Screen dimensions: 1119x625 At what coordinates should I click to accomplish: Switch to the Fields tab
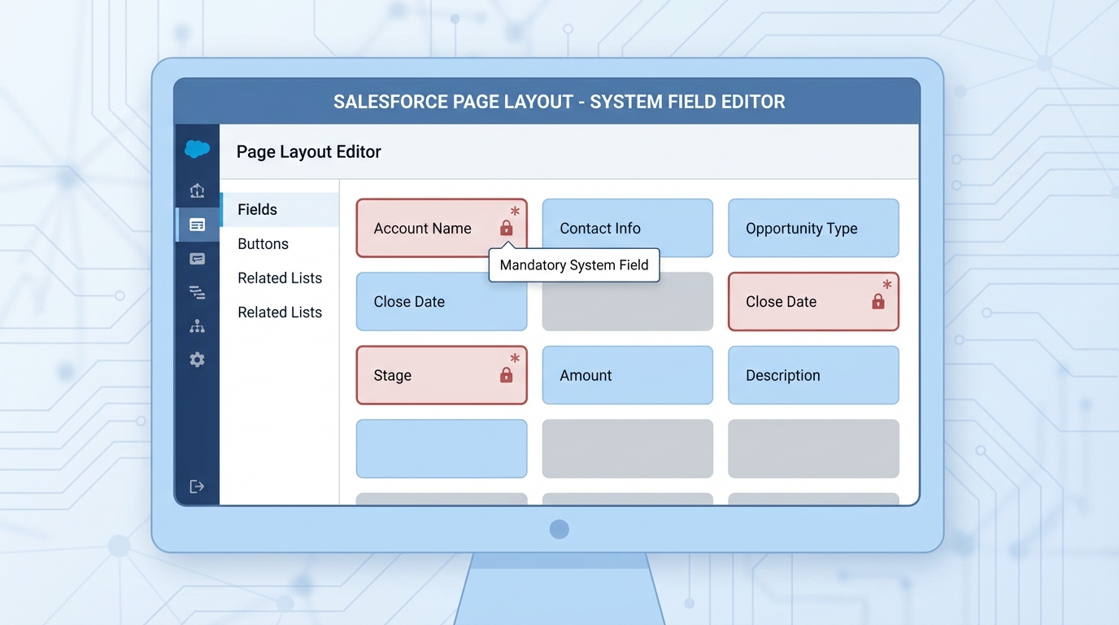(x=257, y=209)
